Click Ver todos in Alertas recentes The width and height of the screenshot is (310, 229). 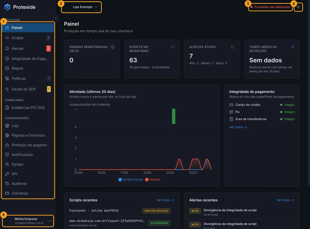285,200
